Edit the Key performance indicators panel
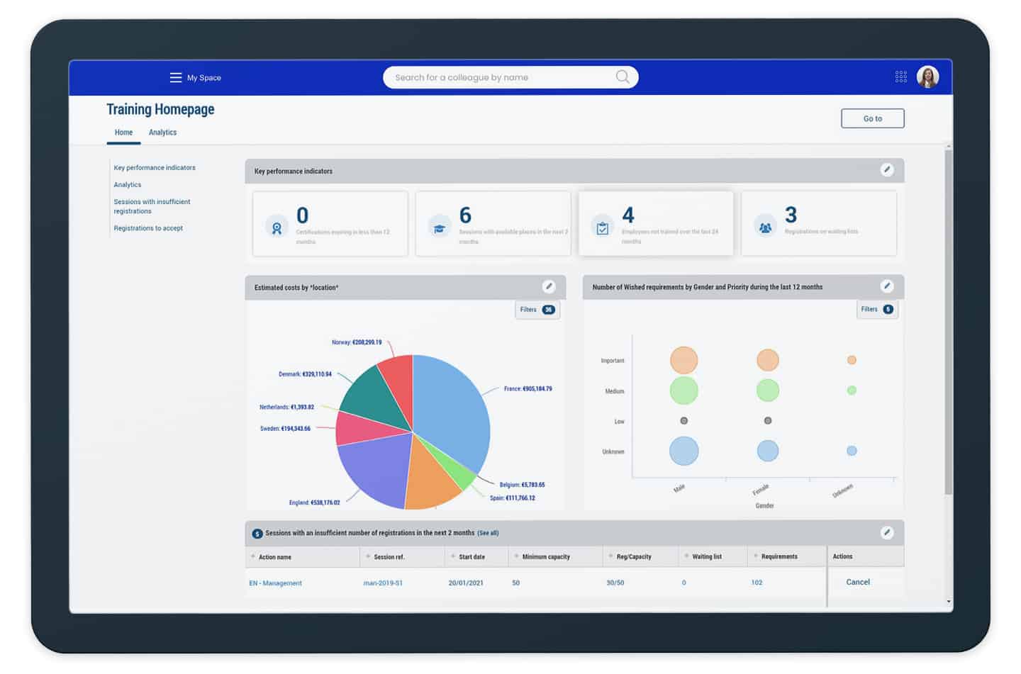The image size is (1021, 674). [x=886, y=169]
